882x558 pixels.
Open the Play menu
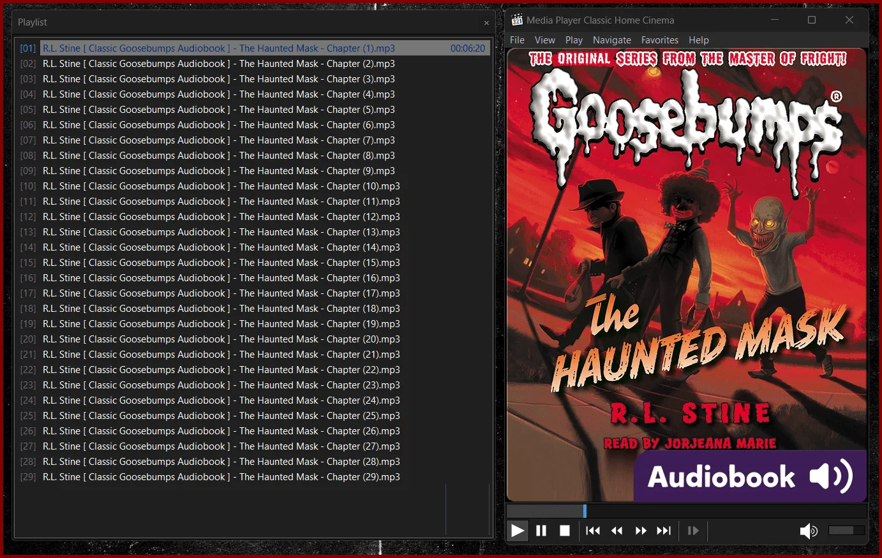[574, 40]
